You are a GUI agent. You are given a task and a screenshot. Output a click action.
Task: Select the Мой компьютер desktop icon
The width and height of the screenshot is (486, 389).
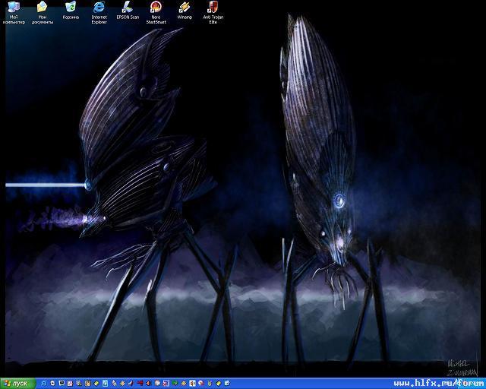click(x=14, y=13)
